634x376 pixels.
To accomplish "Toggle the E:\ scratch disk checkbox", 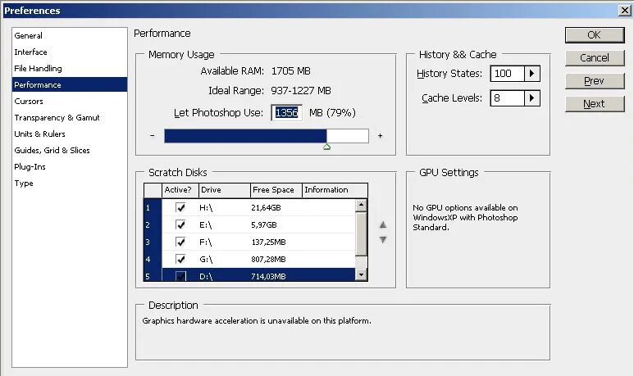I will point(180,224).
